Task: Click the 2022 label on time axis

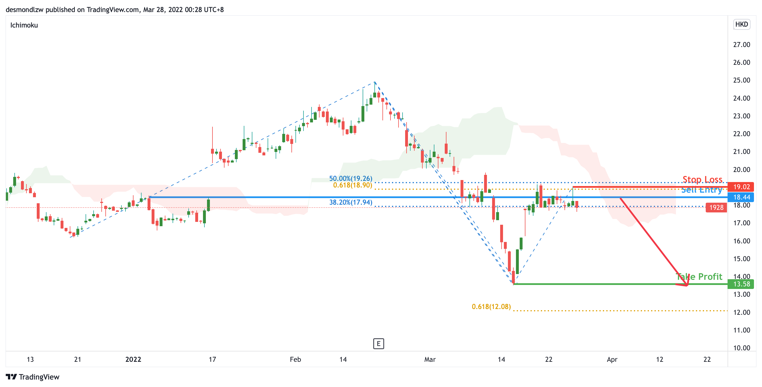Action: [x=133, y=359]
